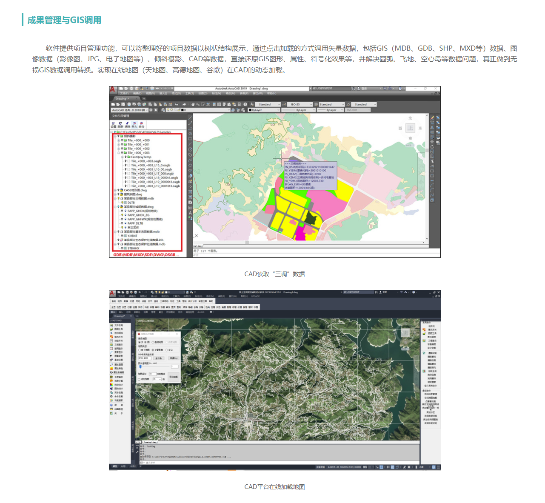This screenshot has width=545, height=503.
Task: Click the image transparency slider handle
Action: tap(140, 366)
